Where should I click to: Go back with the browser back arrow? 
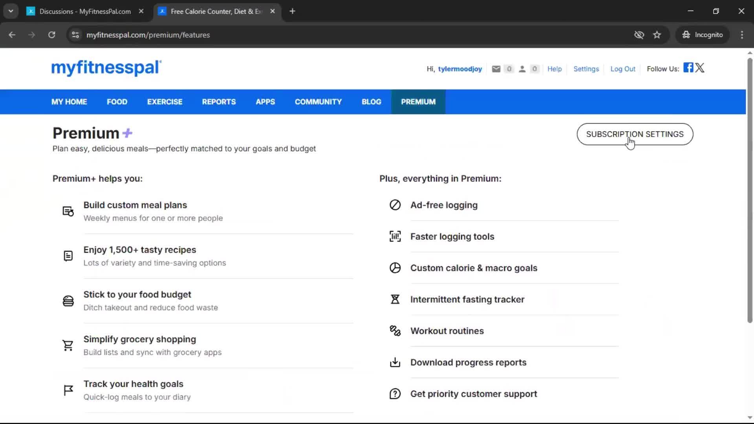[x=12, y=35]
